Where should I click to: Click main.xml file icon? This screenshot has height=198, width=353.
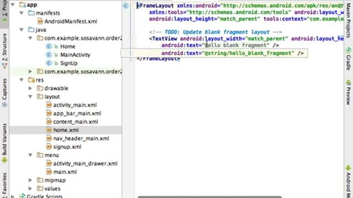pos(49,172)
